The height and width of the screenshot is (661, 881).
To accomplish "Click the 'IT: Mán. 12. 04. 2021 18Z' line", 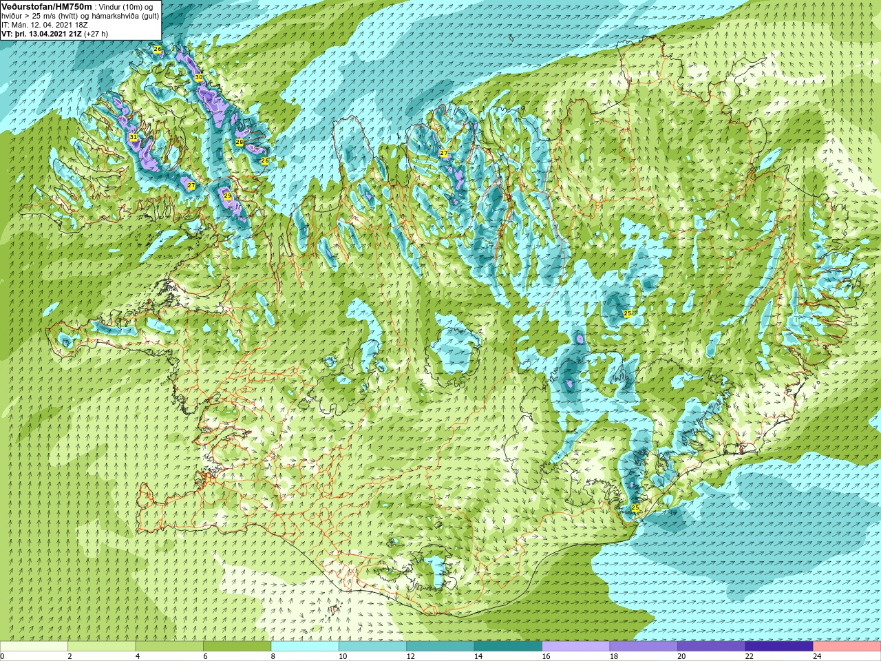I will pyautogui.click(x=45, y=24).
